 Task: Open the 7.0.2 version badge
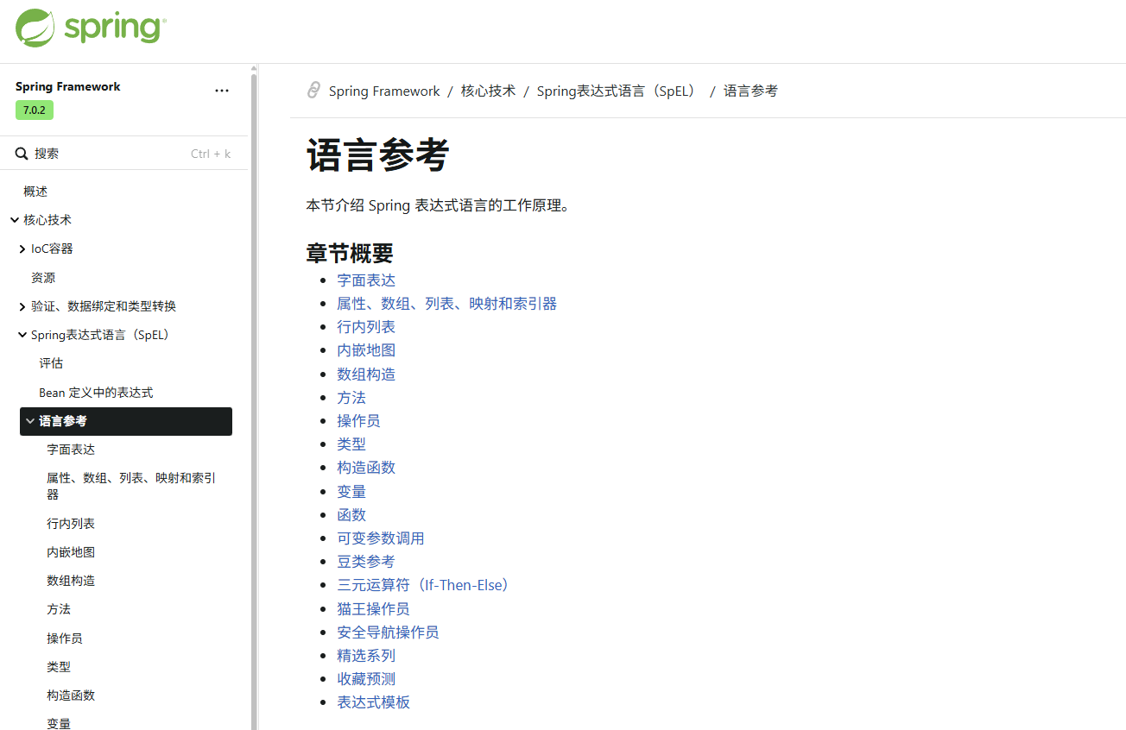pos(35,110)
